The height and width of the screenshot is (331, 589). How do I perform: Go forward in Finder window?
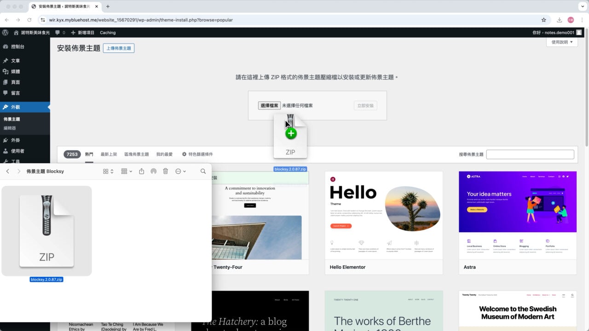[18, 171]
